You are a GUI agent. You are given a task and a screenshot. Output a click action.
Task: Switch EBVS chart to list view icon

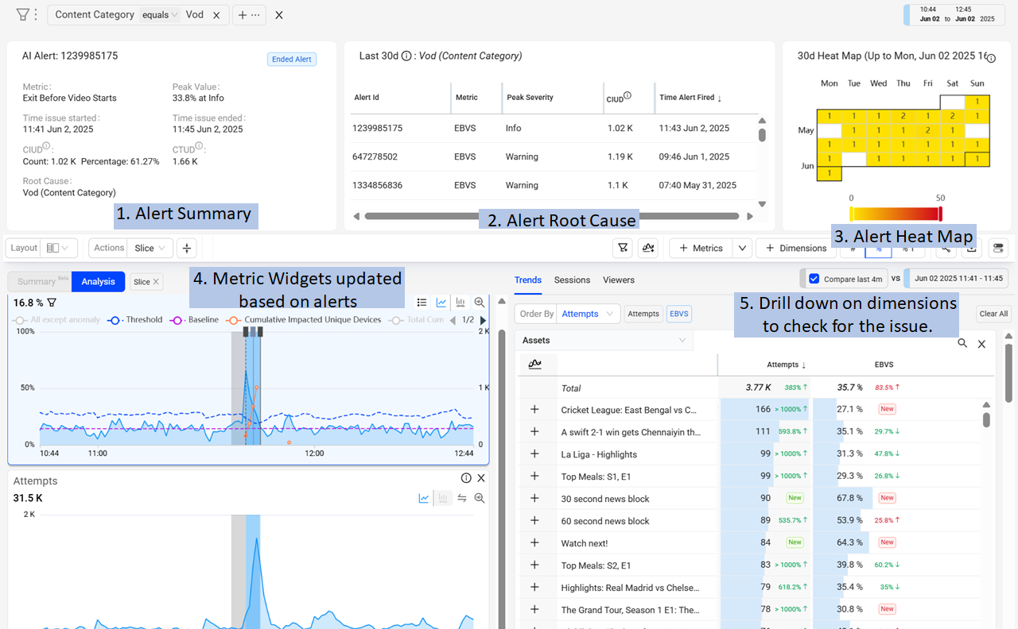(422, 303)
